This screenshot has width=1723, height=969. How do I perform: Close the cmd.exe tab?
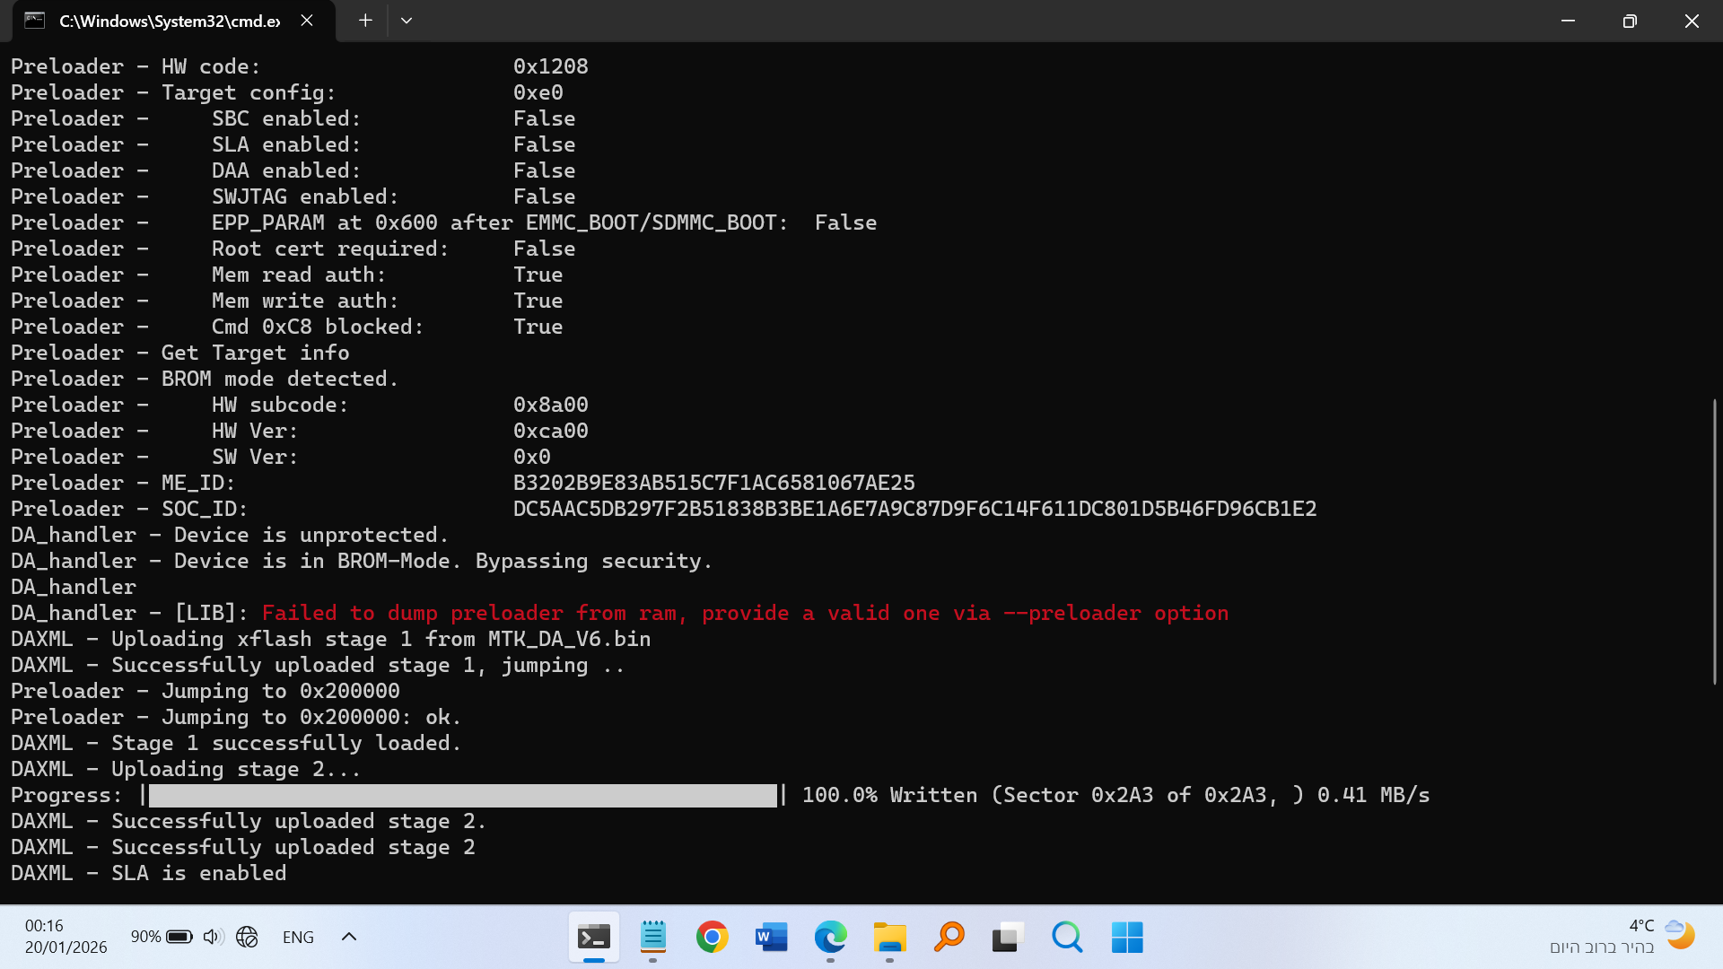(307, 20)
